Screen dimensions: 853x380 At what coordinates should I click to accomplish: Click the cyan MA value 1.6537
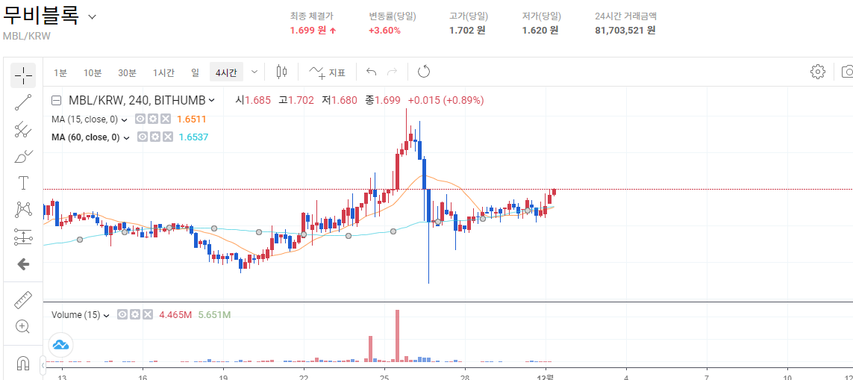click(194, 137)
